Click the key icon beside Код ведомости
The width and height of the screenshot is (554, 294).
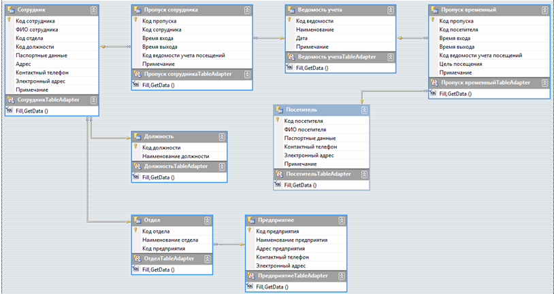pos(290,21)
